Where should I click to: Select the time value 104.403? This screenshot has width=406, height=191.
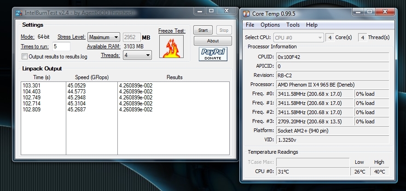31,92
